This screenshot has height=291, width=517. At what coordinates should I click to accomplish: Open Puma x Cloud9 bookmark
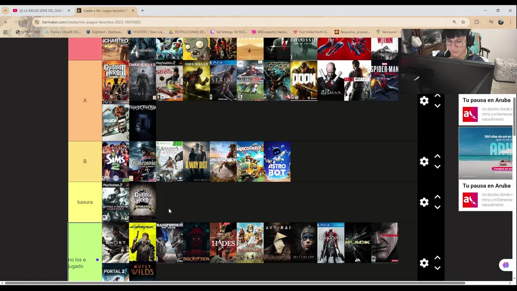coord(63,32)
